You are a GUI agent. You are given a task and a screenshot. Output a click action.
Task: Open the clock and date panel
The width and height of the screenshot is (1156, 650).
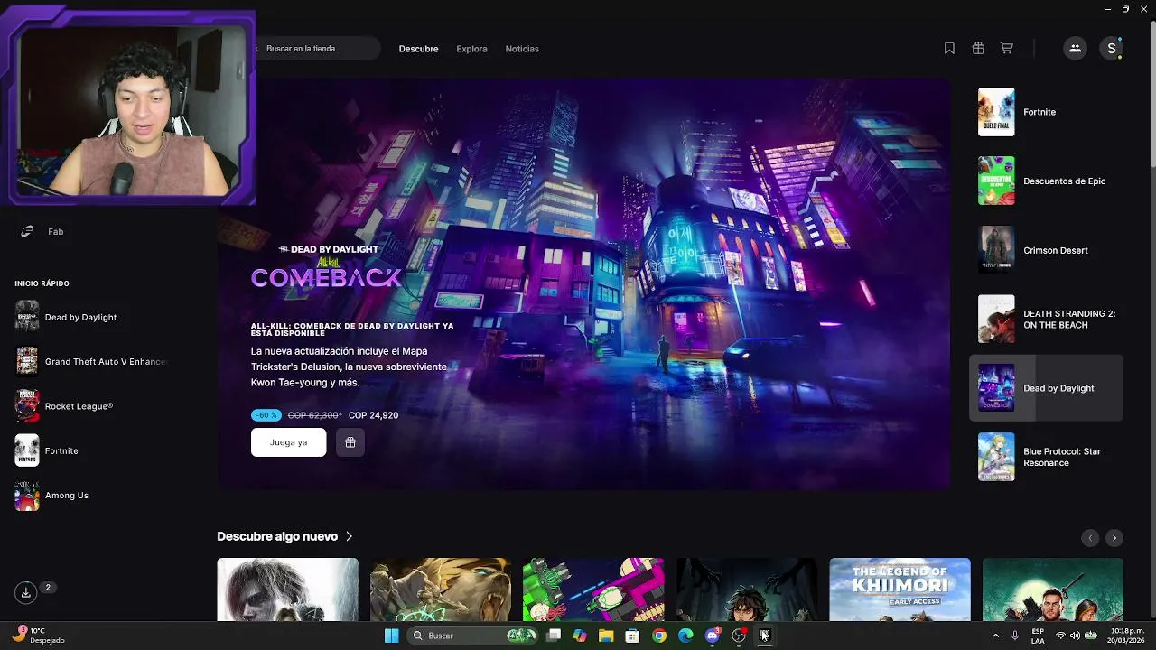[x=1127, y=636]
